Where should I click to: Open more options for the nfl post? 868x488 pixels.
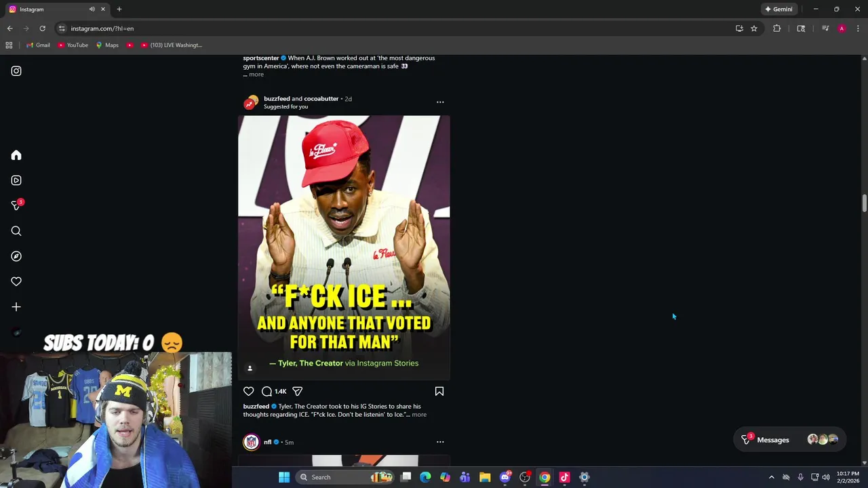tap(440, 442)
